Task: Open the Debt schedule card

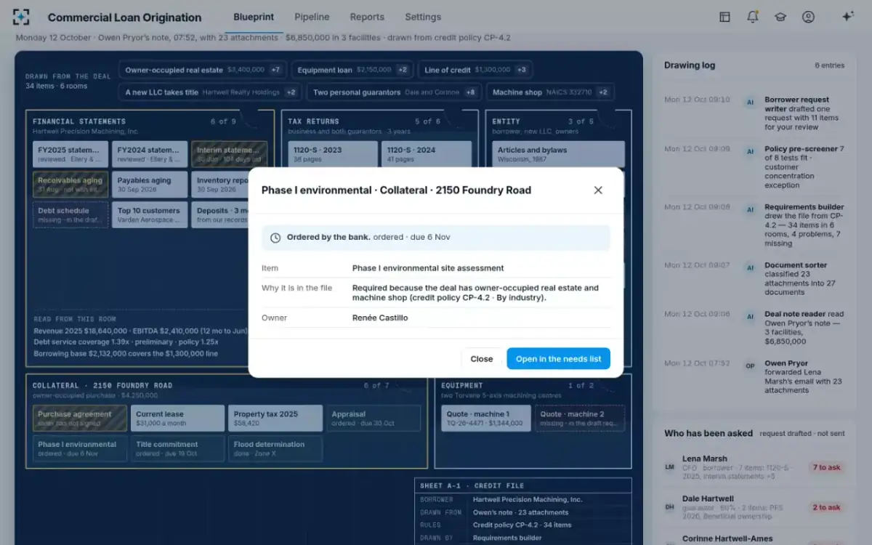Action: [70, 215]
